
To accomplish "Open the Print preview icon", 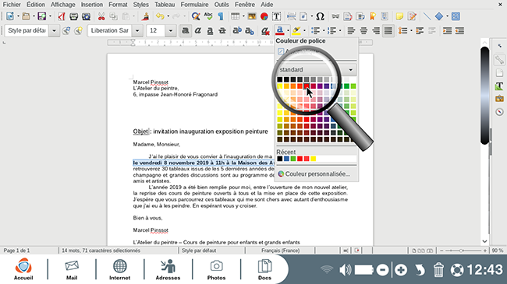I will click(x=86, y=16).
